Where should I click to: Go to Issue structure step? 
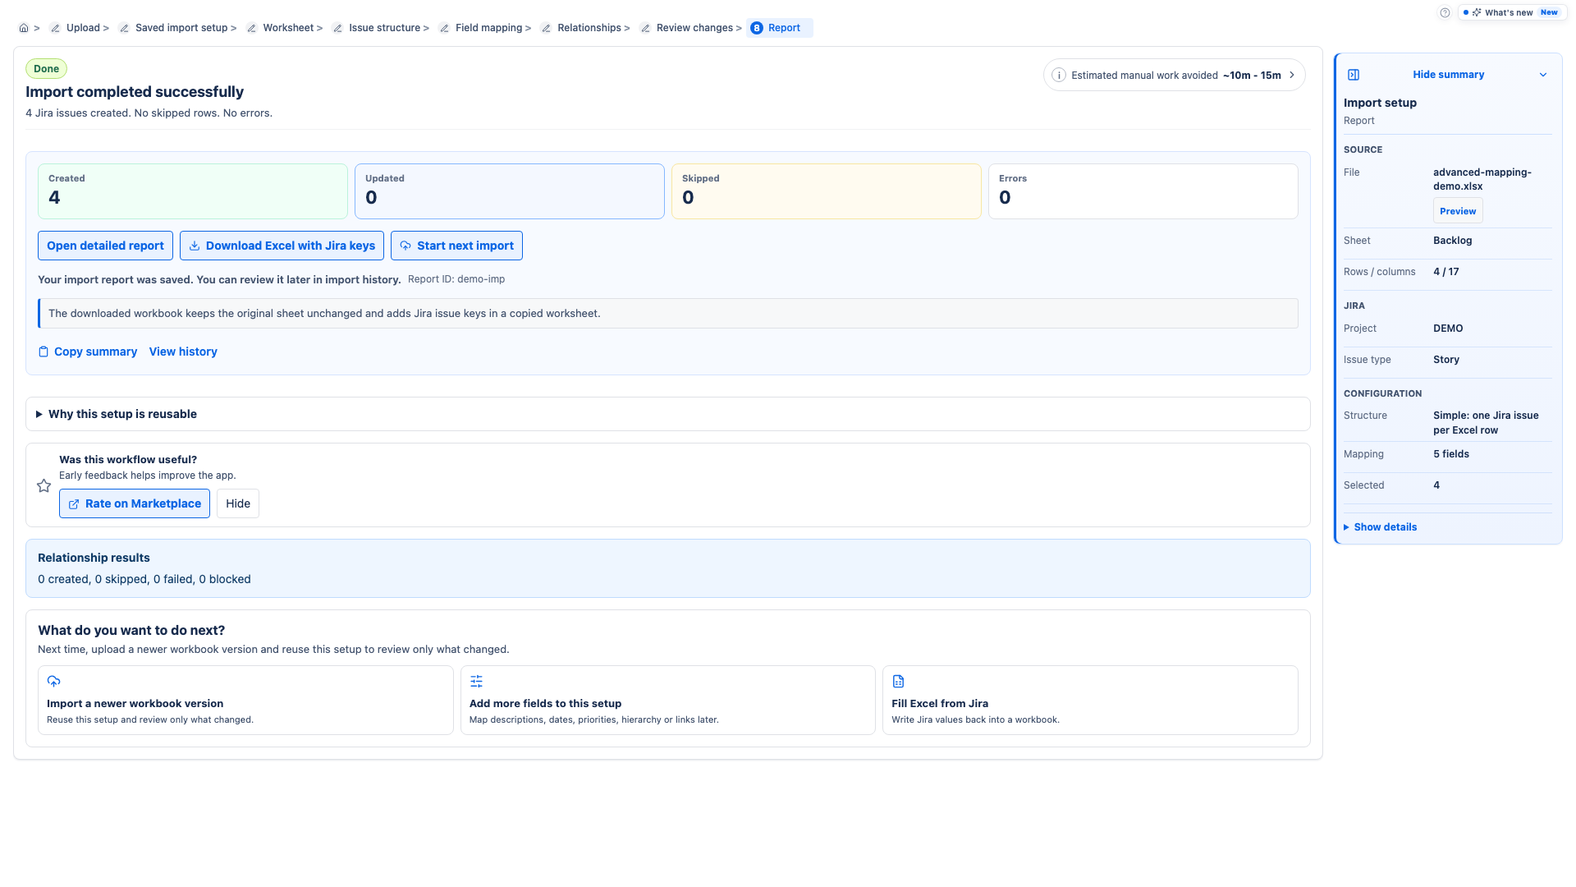coord(384,28)
